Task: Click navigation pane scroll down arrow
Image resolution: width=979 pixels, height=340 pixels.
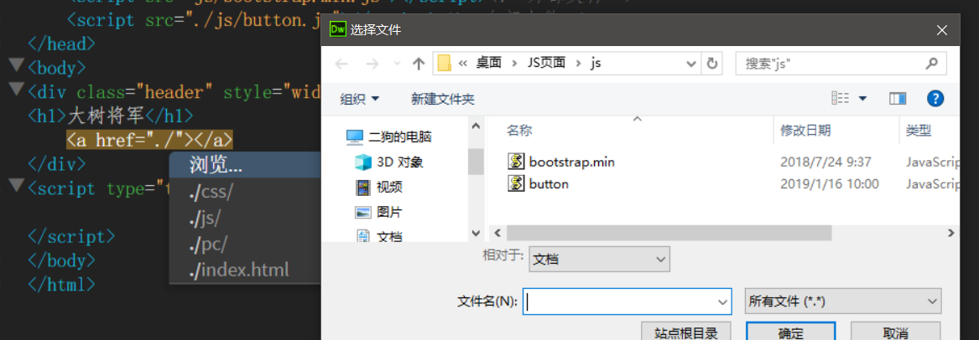Action: pyautogui.click(x=475, y=233)
